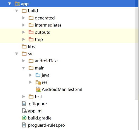
Task: Click the app module icon
Action: coord(17,4)
